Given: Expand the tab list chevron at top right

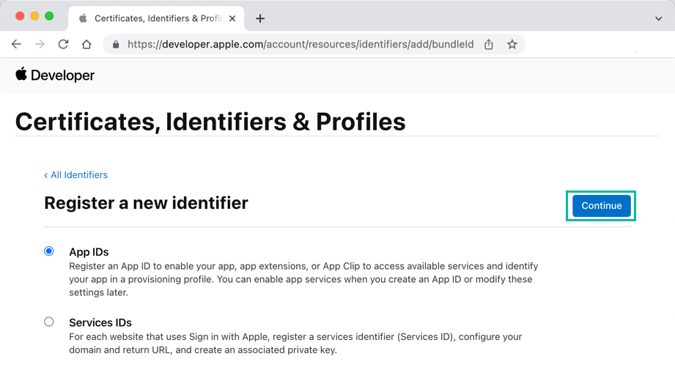Looking at the screenshot, I should [658, 18].
